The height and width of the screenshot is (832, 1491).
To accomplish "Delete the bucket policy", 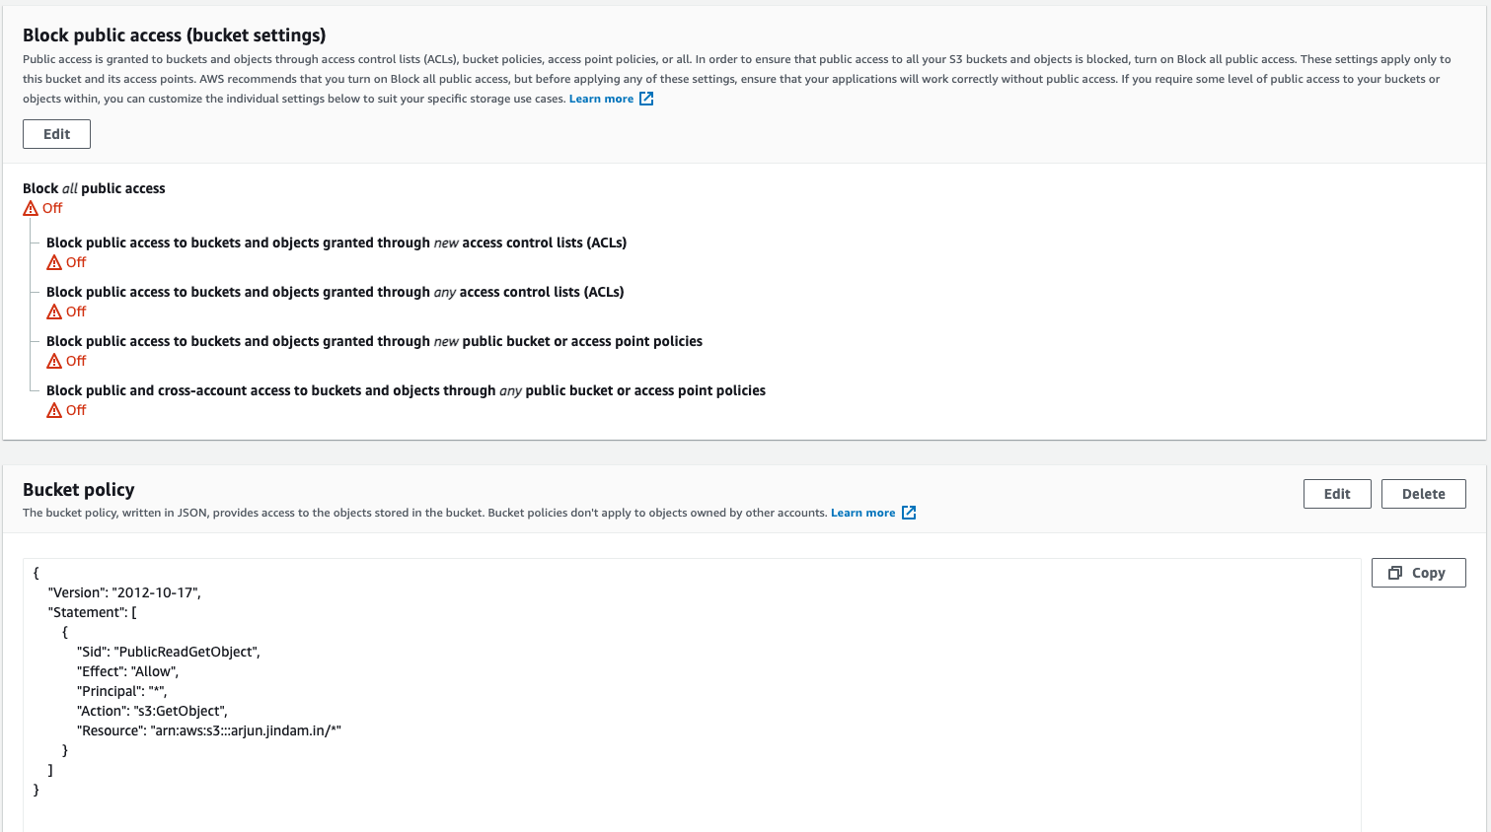I will [x=1423, y=493].
